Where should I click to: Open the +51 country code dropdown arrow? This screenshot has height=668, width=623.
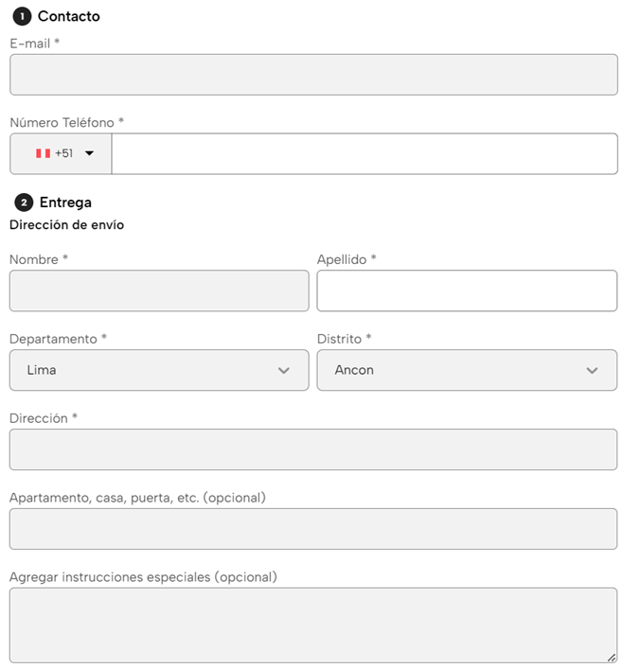pos(90,153)
